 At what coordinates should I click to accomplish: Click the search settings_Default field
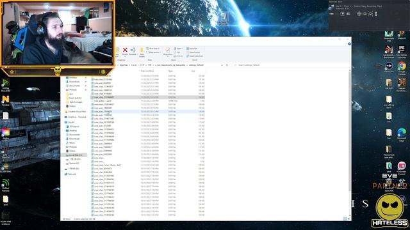point(291,65)
